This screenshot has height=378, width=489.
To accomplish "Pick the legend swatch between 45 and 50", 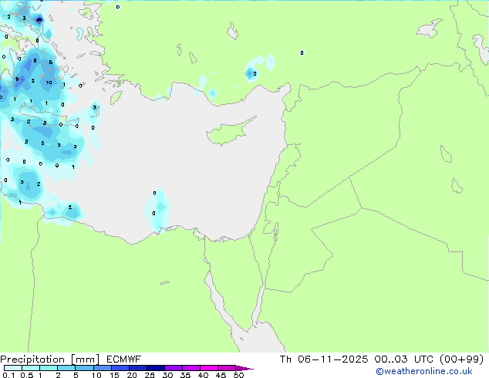I will tap(227, 368).
